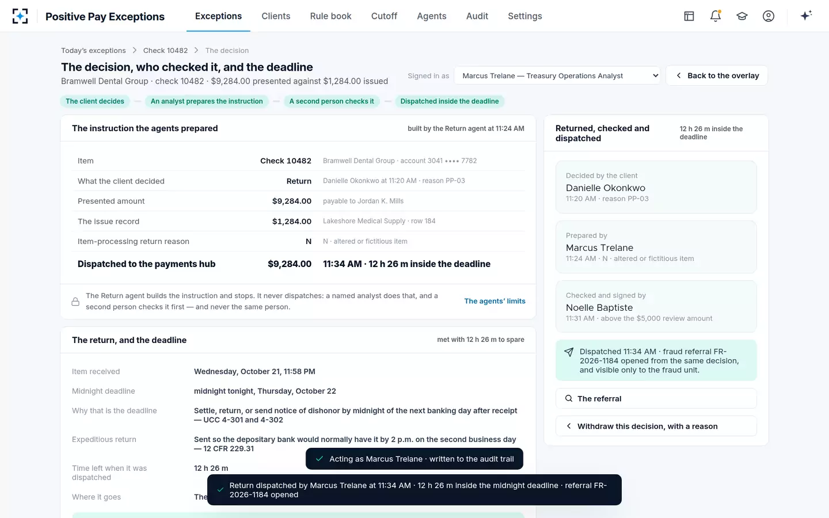Click the paper plane dispatched icon
This screenshot has height=518, width=829.
click(569, 352)
